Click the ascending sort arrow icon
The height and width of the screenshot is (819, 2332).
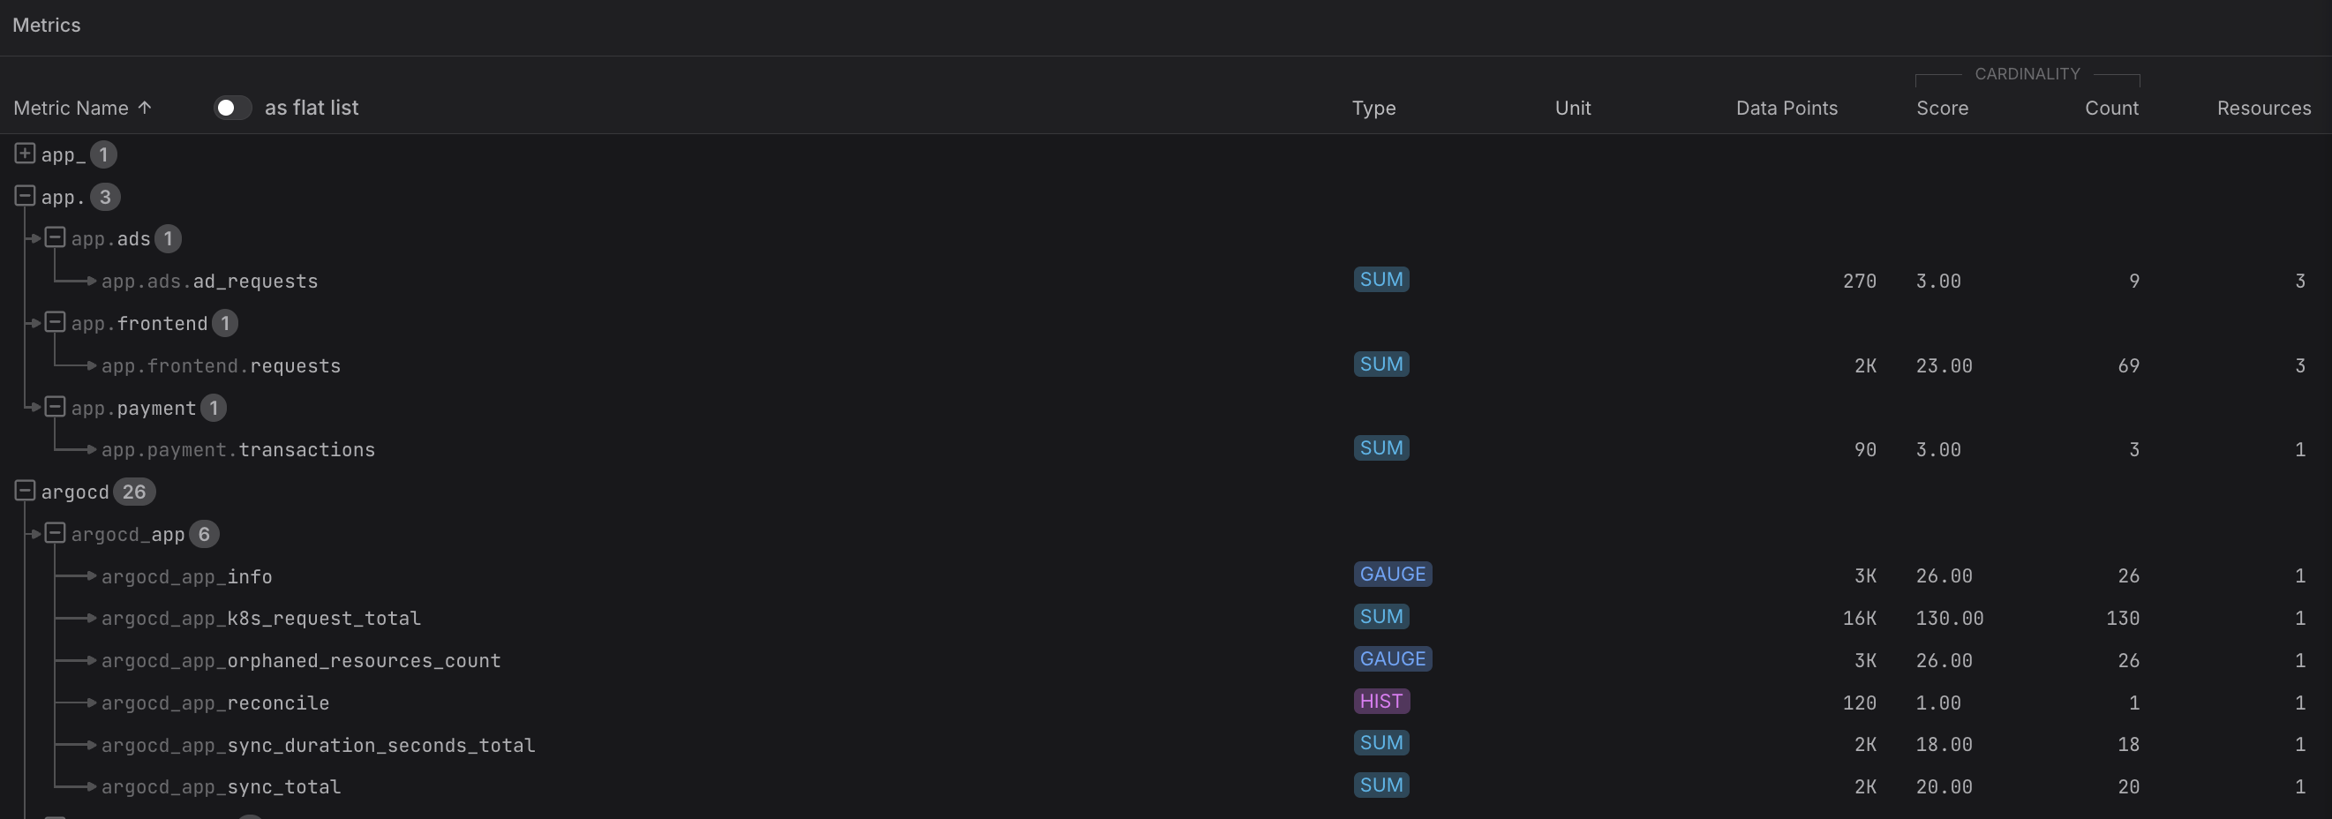145,108
